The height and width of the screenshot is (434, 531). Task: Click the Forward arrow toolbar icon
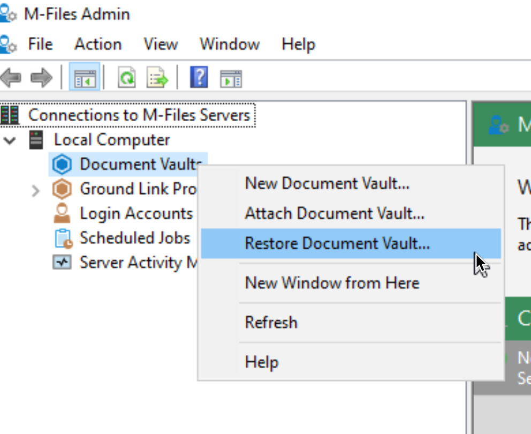pos(41,78)
